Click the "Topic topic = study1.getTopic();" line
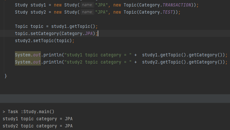Screen dimensions: 230x130 pyautogui.click(x=56, y=26)
